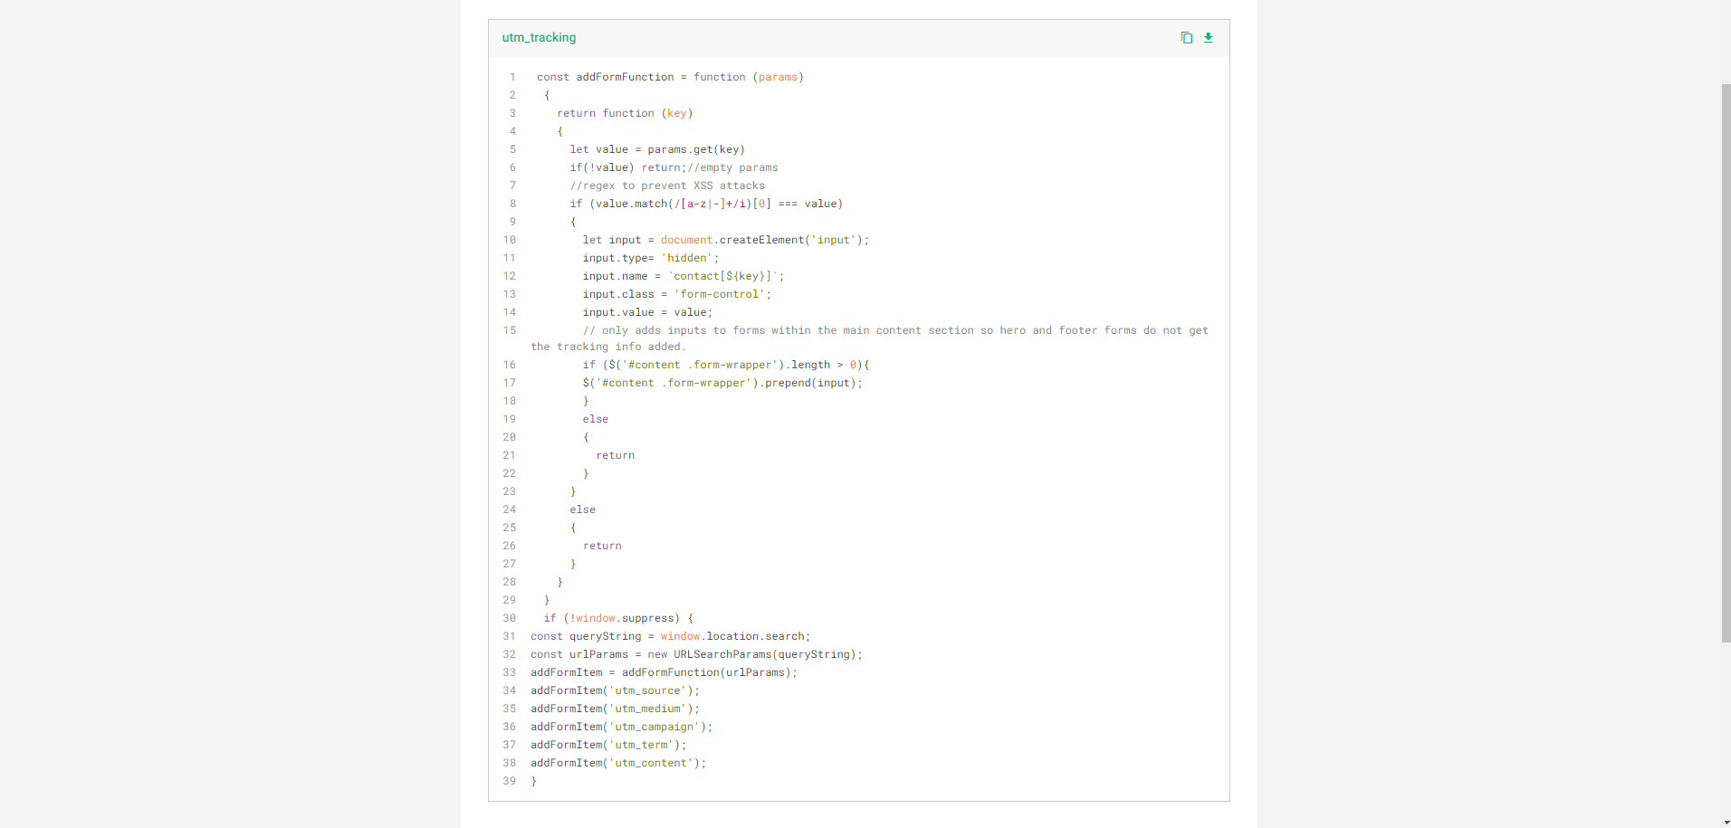Click the addFormItem('utm_campaign') line
This screenshot has height=828, width=1731.
tap(622, 727)
